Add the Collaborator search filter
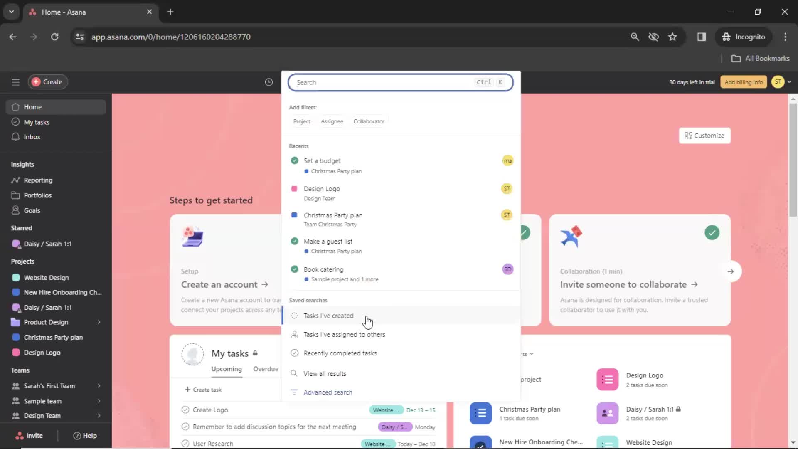This screenshot has height=449, width=798. coord(369,121)
